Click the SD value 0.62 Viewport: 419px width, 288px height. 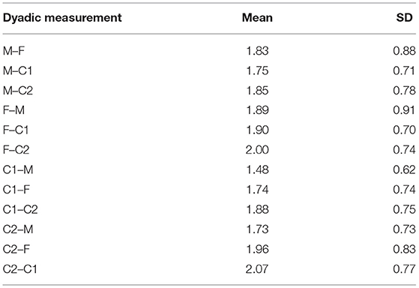point(404,169)
